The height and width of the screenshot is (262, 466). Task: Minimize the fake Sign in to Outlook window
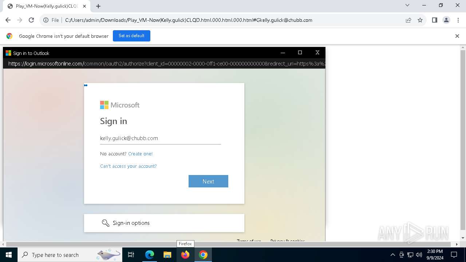click(283, 53)
